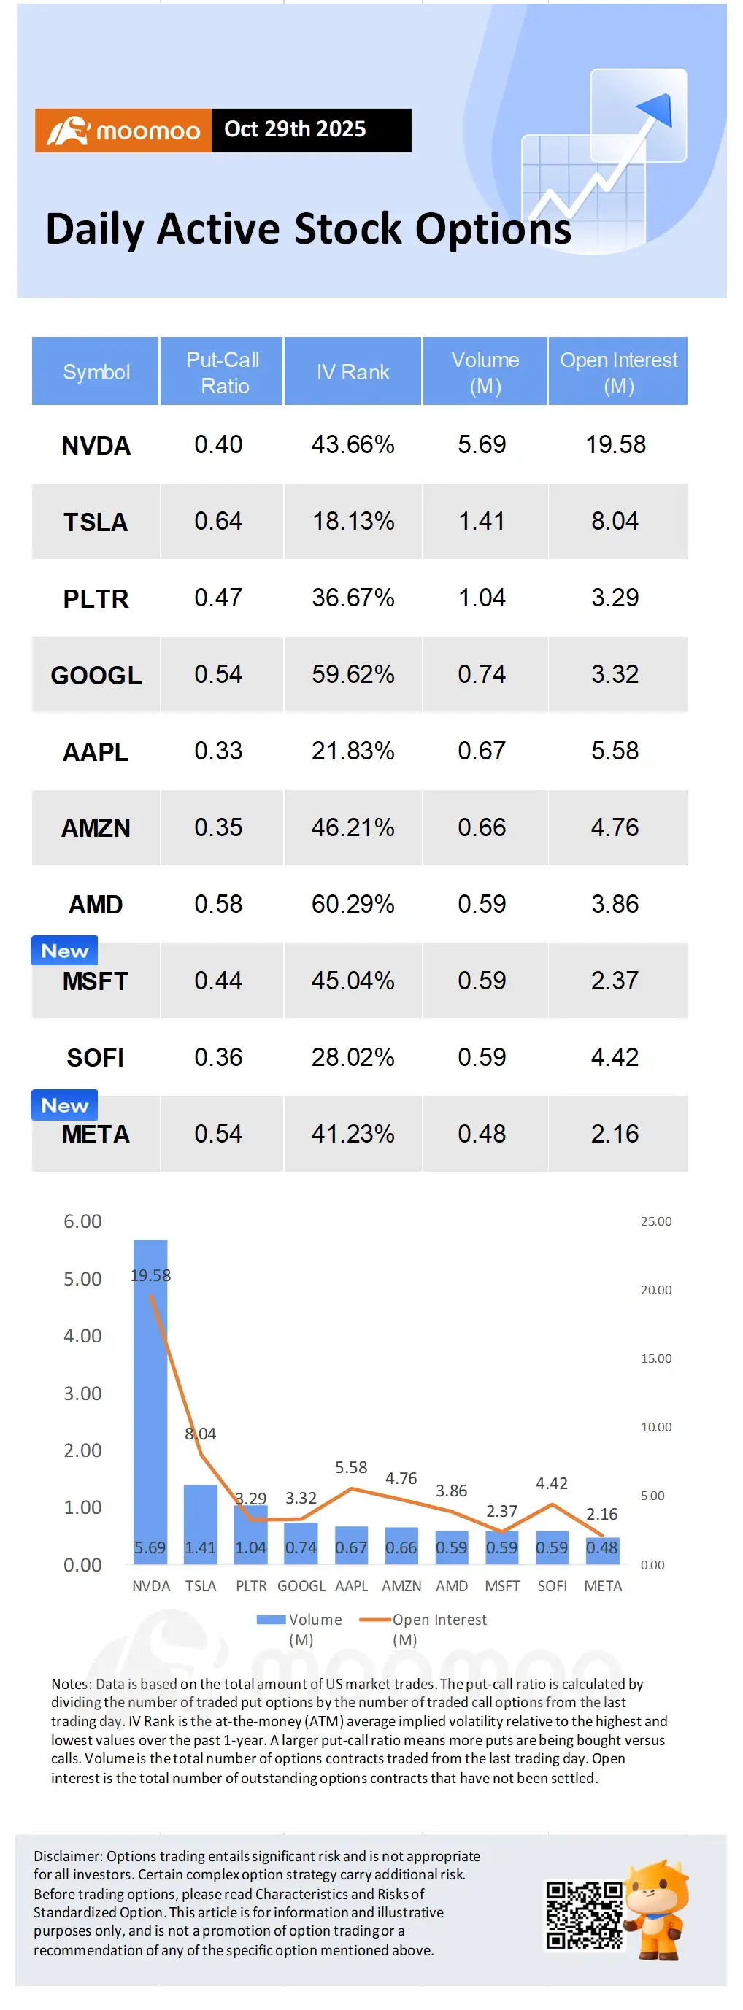Click the NVDA volume bar in chart
The image size is (743, 2010).
pos(150,1402)
